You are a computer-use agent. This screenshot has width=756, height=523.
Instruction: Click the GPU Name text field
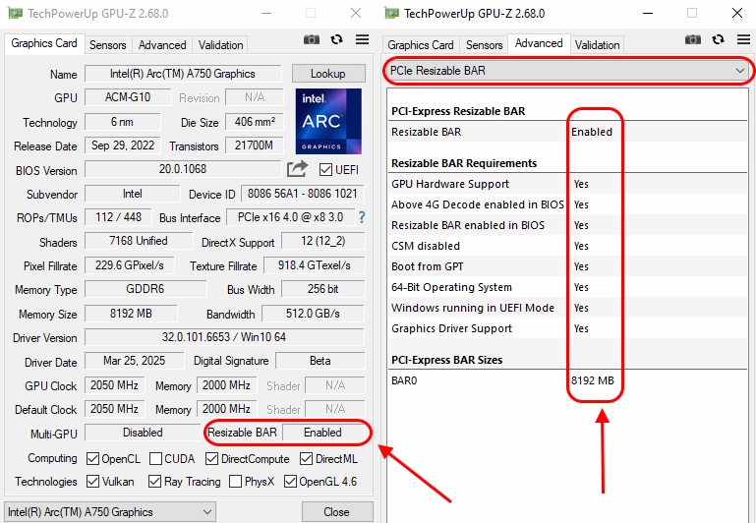click(x=184, y=74)
